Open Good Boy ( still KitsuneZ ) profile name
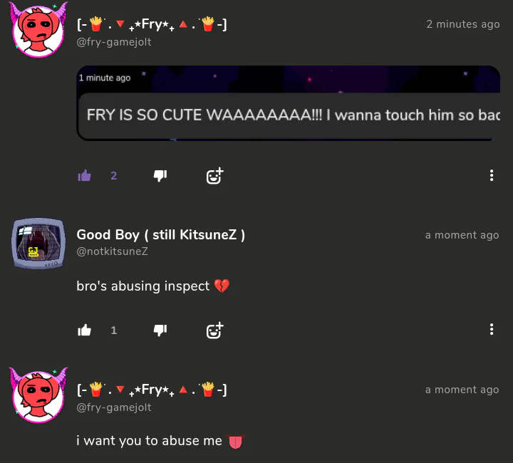Image resolution: width=513 pixels, height=463 pixels. click(x=160, y=235)
